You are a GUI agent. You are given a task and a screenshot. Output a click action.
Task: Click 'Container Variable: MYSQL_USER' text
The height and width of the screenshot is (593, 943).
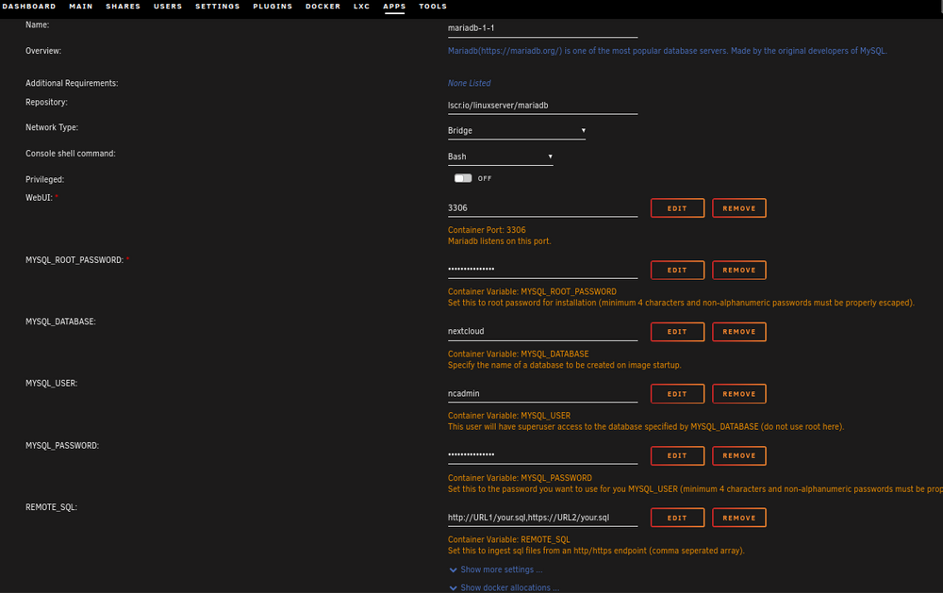tap(509, 416)
